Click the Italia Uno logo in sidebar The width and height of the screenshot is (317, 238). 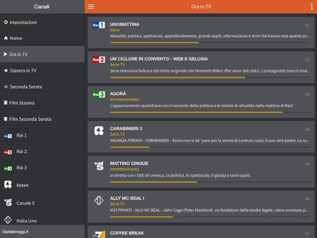tap(8, 220)
